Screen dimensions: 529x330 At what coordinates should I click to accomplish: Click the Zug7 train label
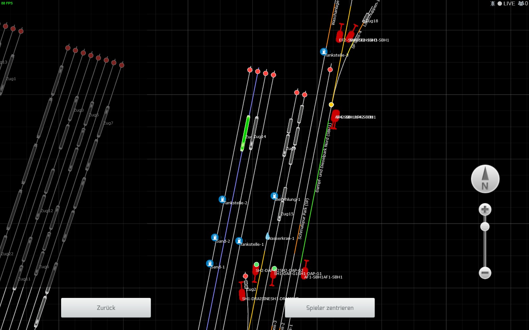108,123
